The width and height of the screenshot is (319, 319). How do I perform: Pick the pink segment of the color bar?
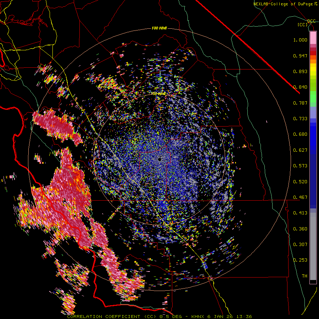coord(313,38)
